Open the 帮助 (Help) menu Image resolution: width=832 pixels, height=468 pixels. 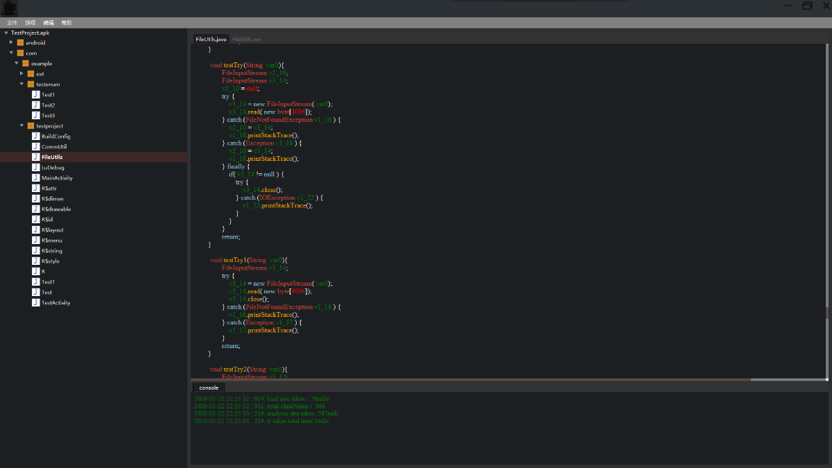(67, 23)
